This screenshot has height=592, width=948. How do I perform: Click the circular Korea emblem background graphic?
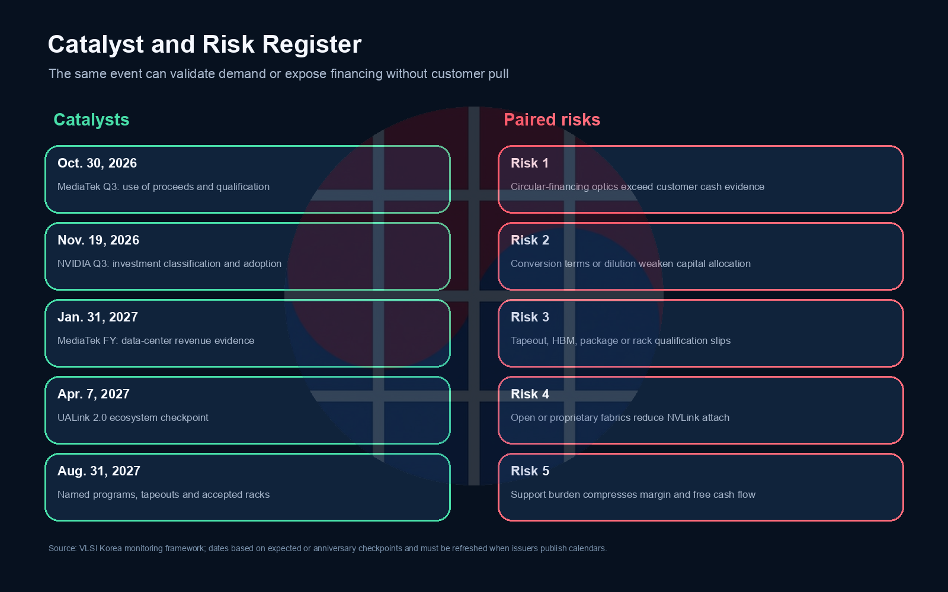(474, 296)
